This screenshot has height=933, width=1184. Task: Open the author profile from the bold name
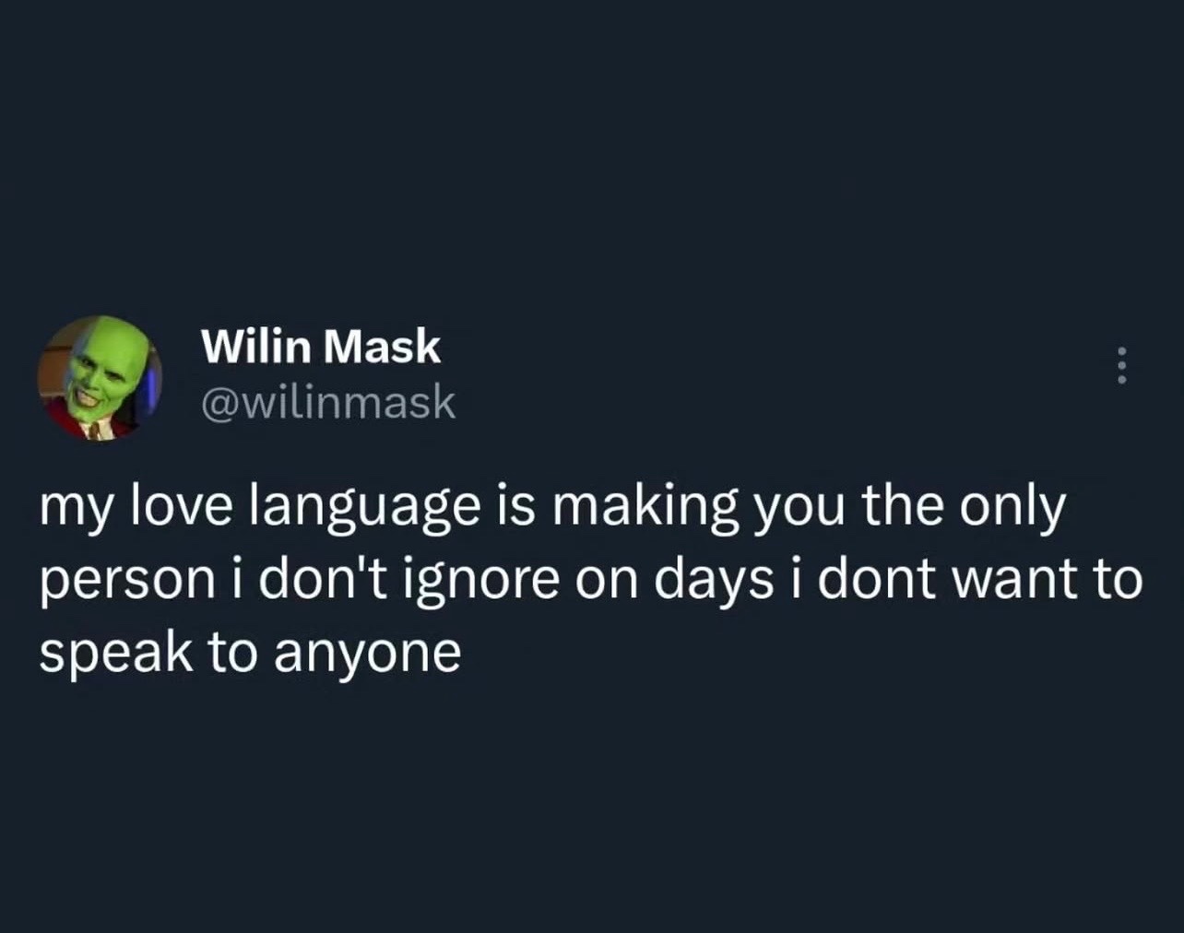click(x=321, y=347)
